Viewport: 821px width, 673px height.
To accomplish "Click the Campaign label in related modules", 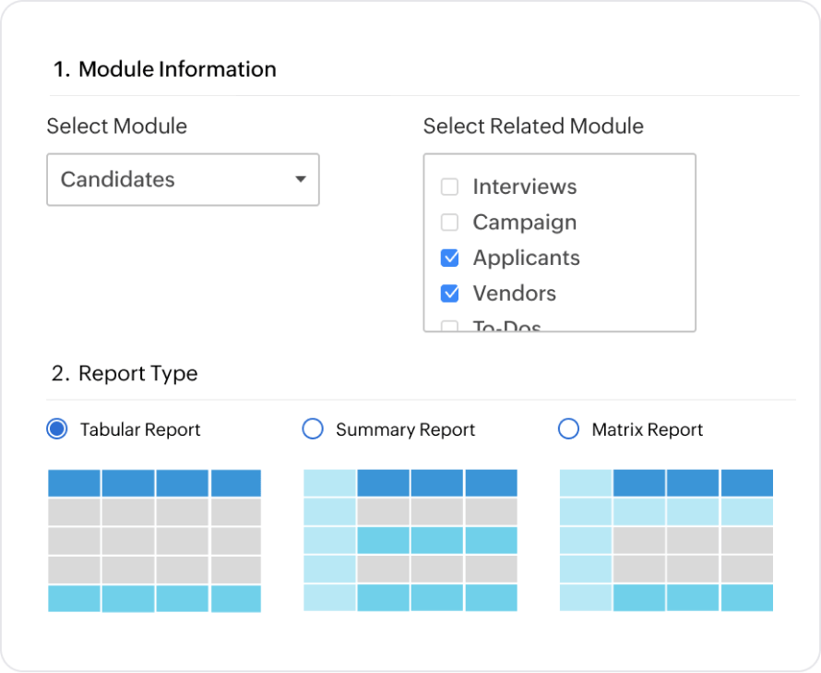I will point(524,222).
